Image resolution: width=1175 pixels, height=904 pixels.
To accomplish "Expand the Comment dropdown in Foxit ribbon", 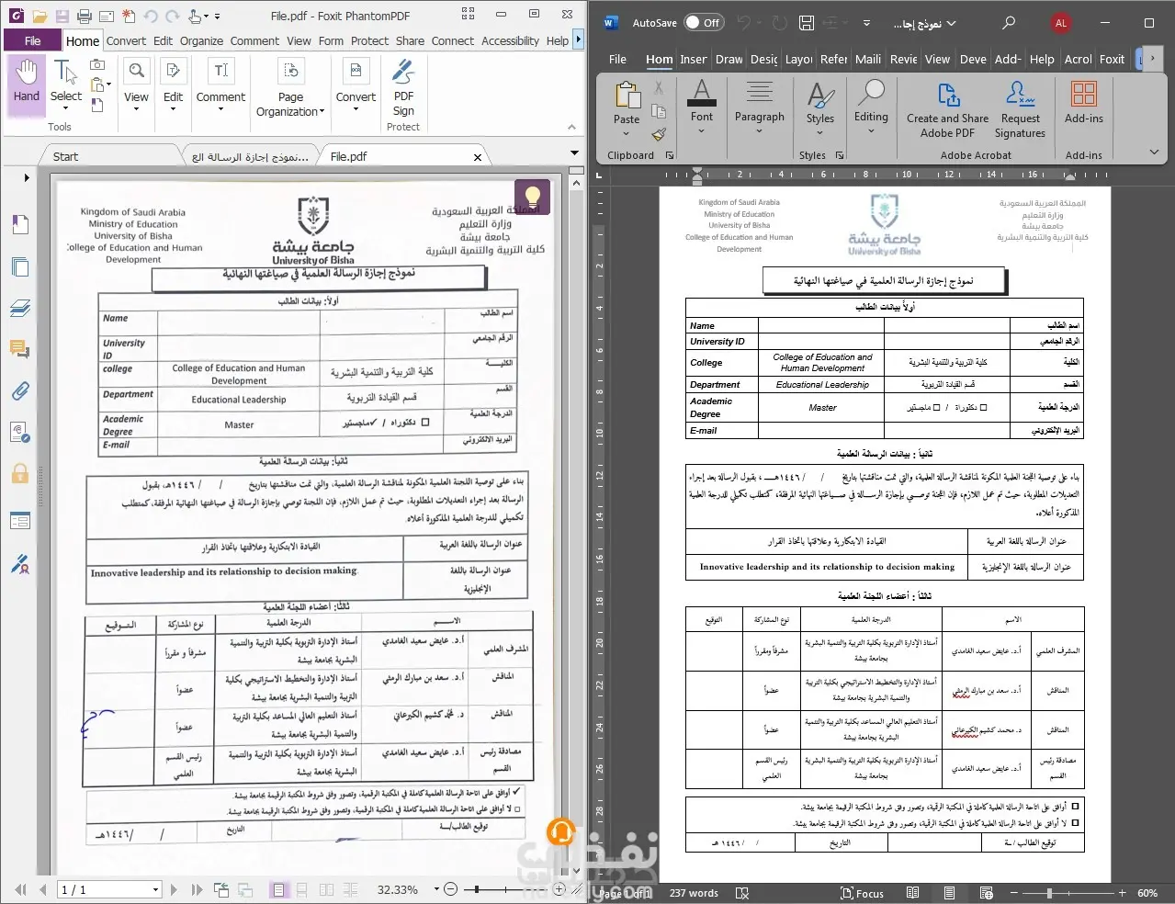I will (220, 109).
